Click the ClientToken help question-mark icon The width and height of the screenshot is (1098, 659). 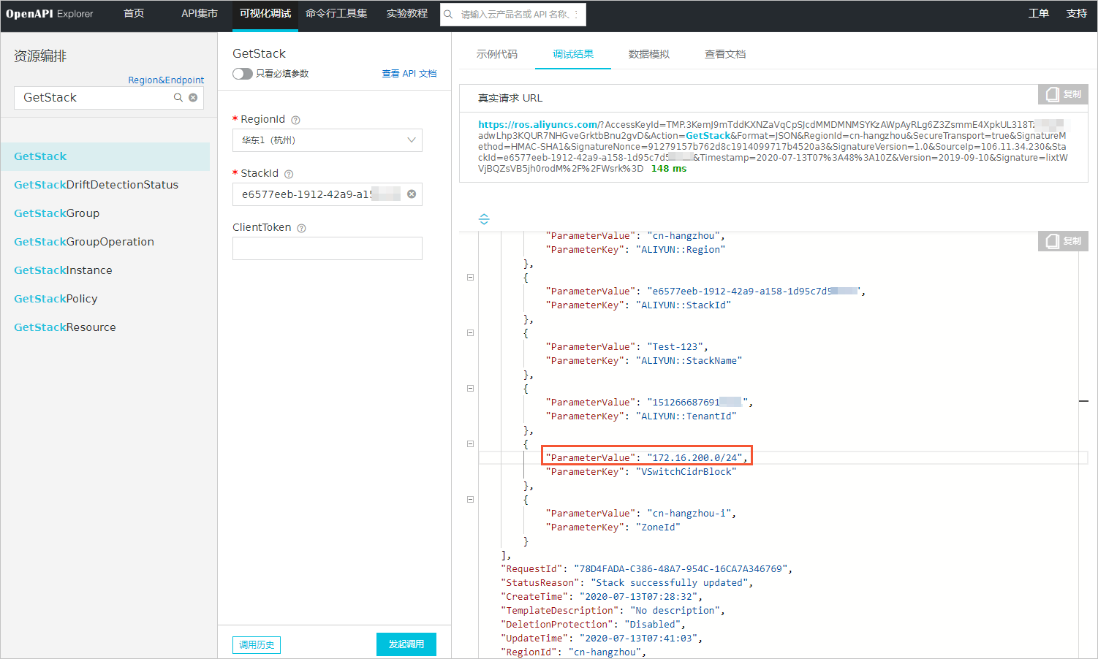click(301, 228)
